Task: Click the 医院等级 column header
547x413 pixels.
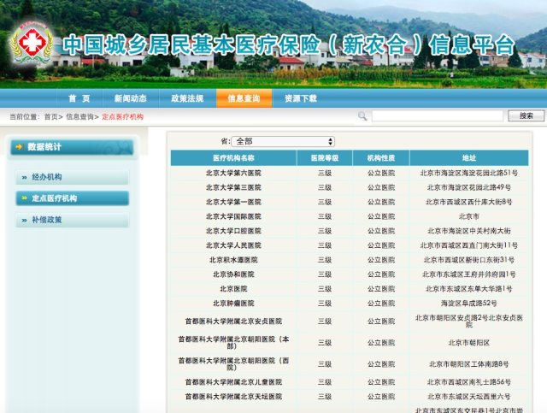Action: click(x=325, y=158)
